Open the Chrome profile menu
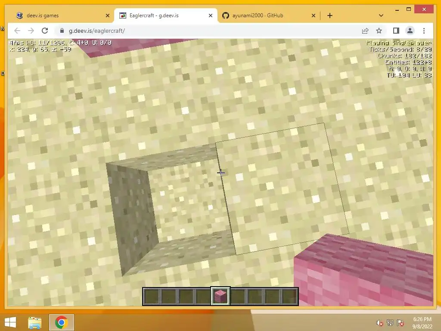 pos(410,31)
